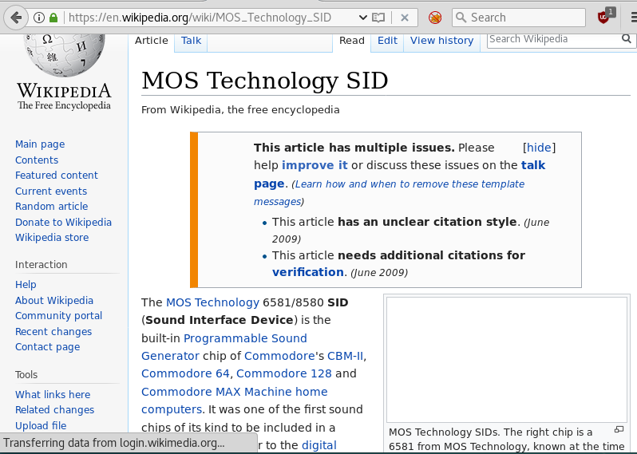
Task: Open the CBM-II link
Action: tap(345, 356)
